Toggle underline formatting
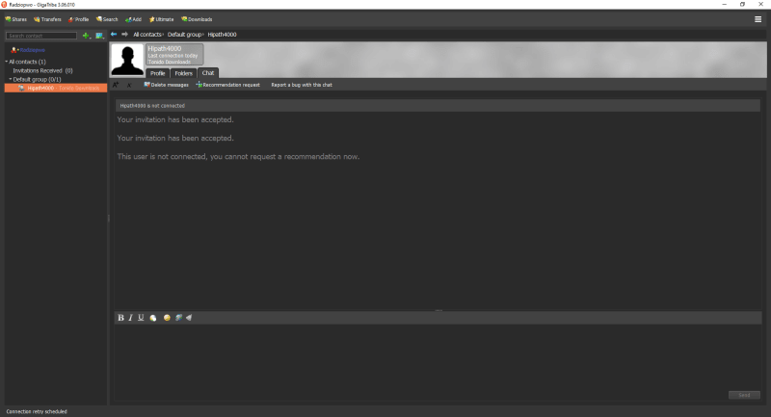The image size is (771, 417). 141,318
